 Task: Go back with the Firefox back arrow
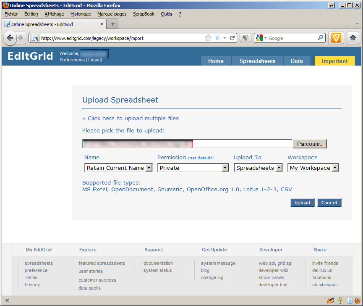coord(10,38)
